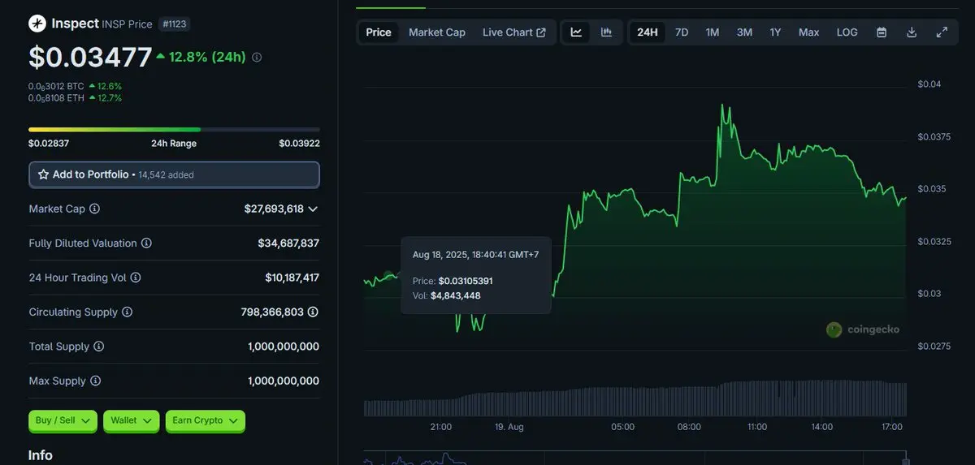
Task: Click the $0.03922 range high value
Action: 299,144
